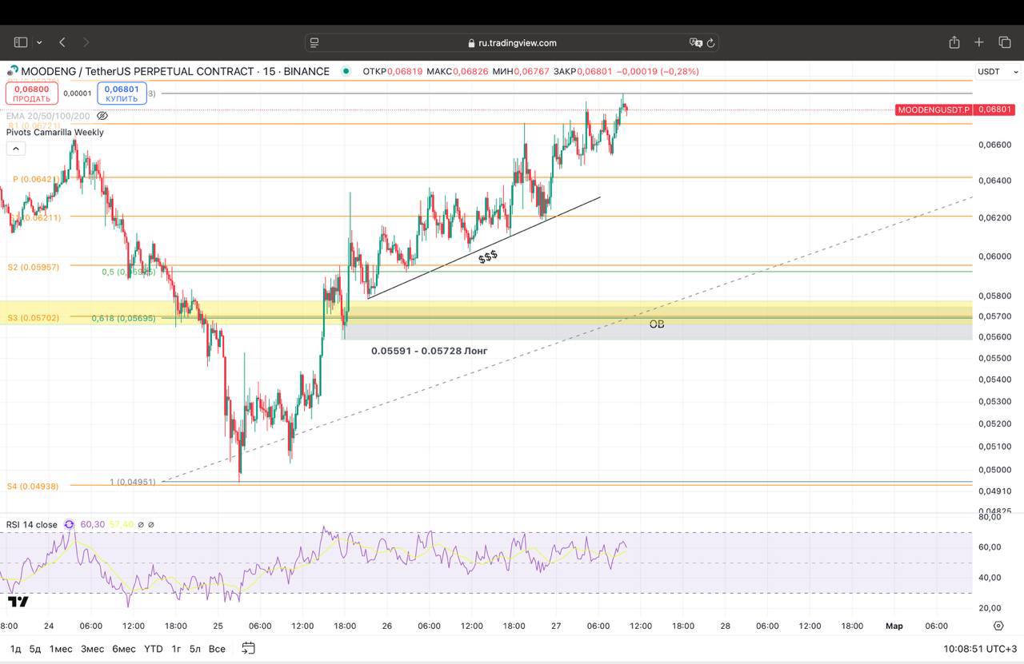The width and height of the screenshot is (1024, 664).
Task: Click the 0,06600 price scale label
Action: coord(994,145)
